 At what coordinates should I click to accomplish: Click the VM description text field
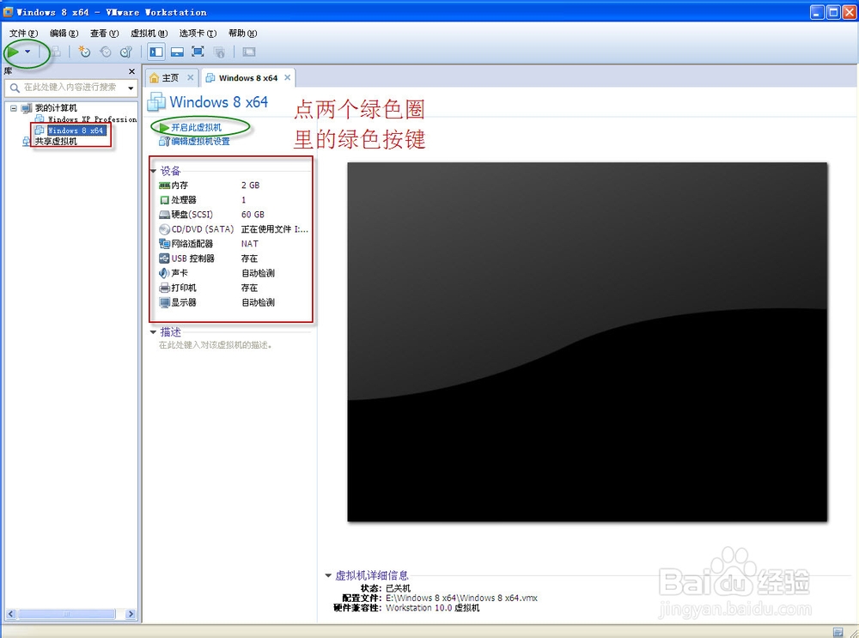tap(216, 345)
